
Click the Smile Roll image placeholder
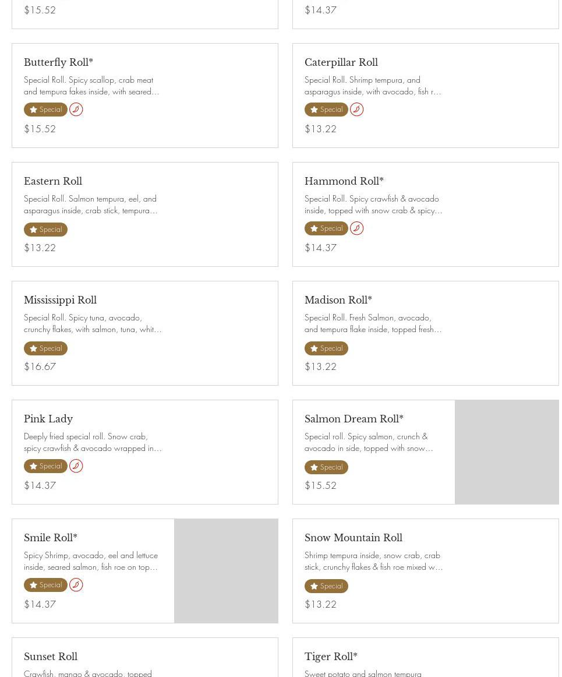point(226,571)
